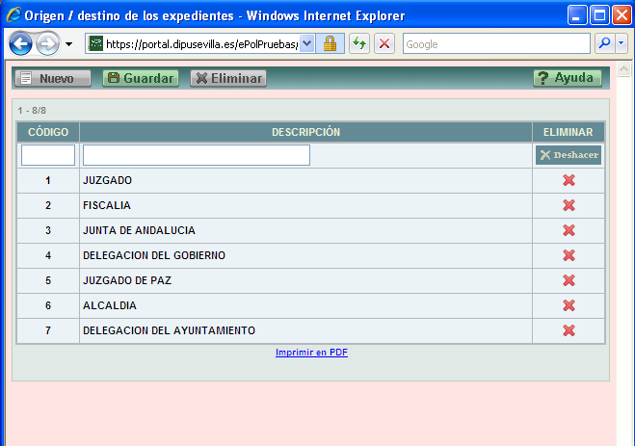Image resolution: width=635 pixels, height=446 pixels.
Task: Select the DELEGACION DEL AYUNTAMIENTO cell
Action: point(305,331)
